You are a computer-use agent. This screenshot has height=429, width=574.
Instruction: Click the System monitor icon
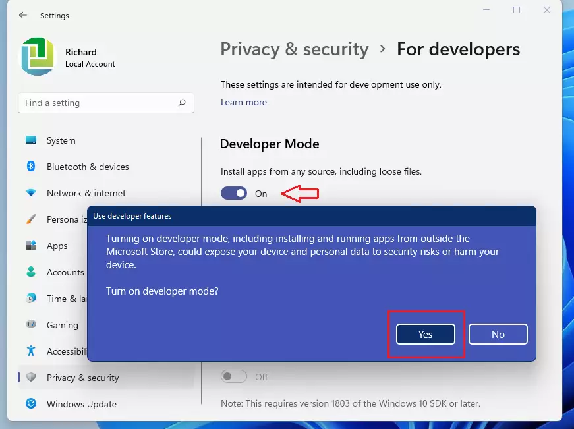point(31,140)
